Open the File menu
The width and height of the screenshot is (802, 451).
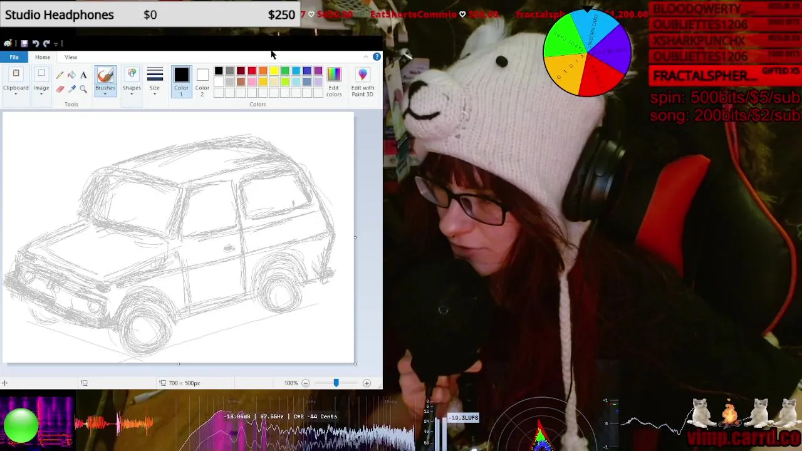click(14, 57)
